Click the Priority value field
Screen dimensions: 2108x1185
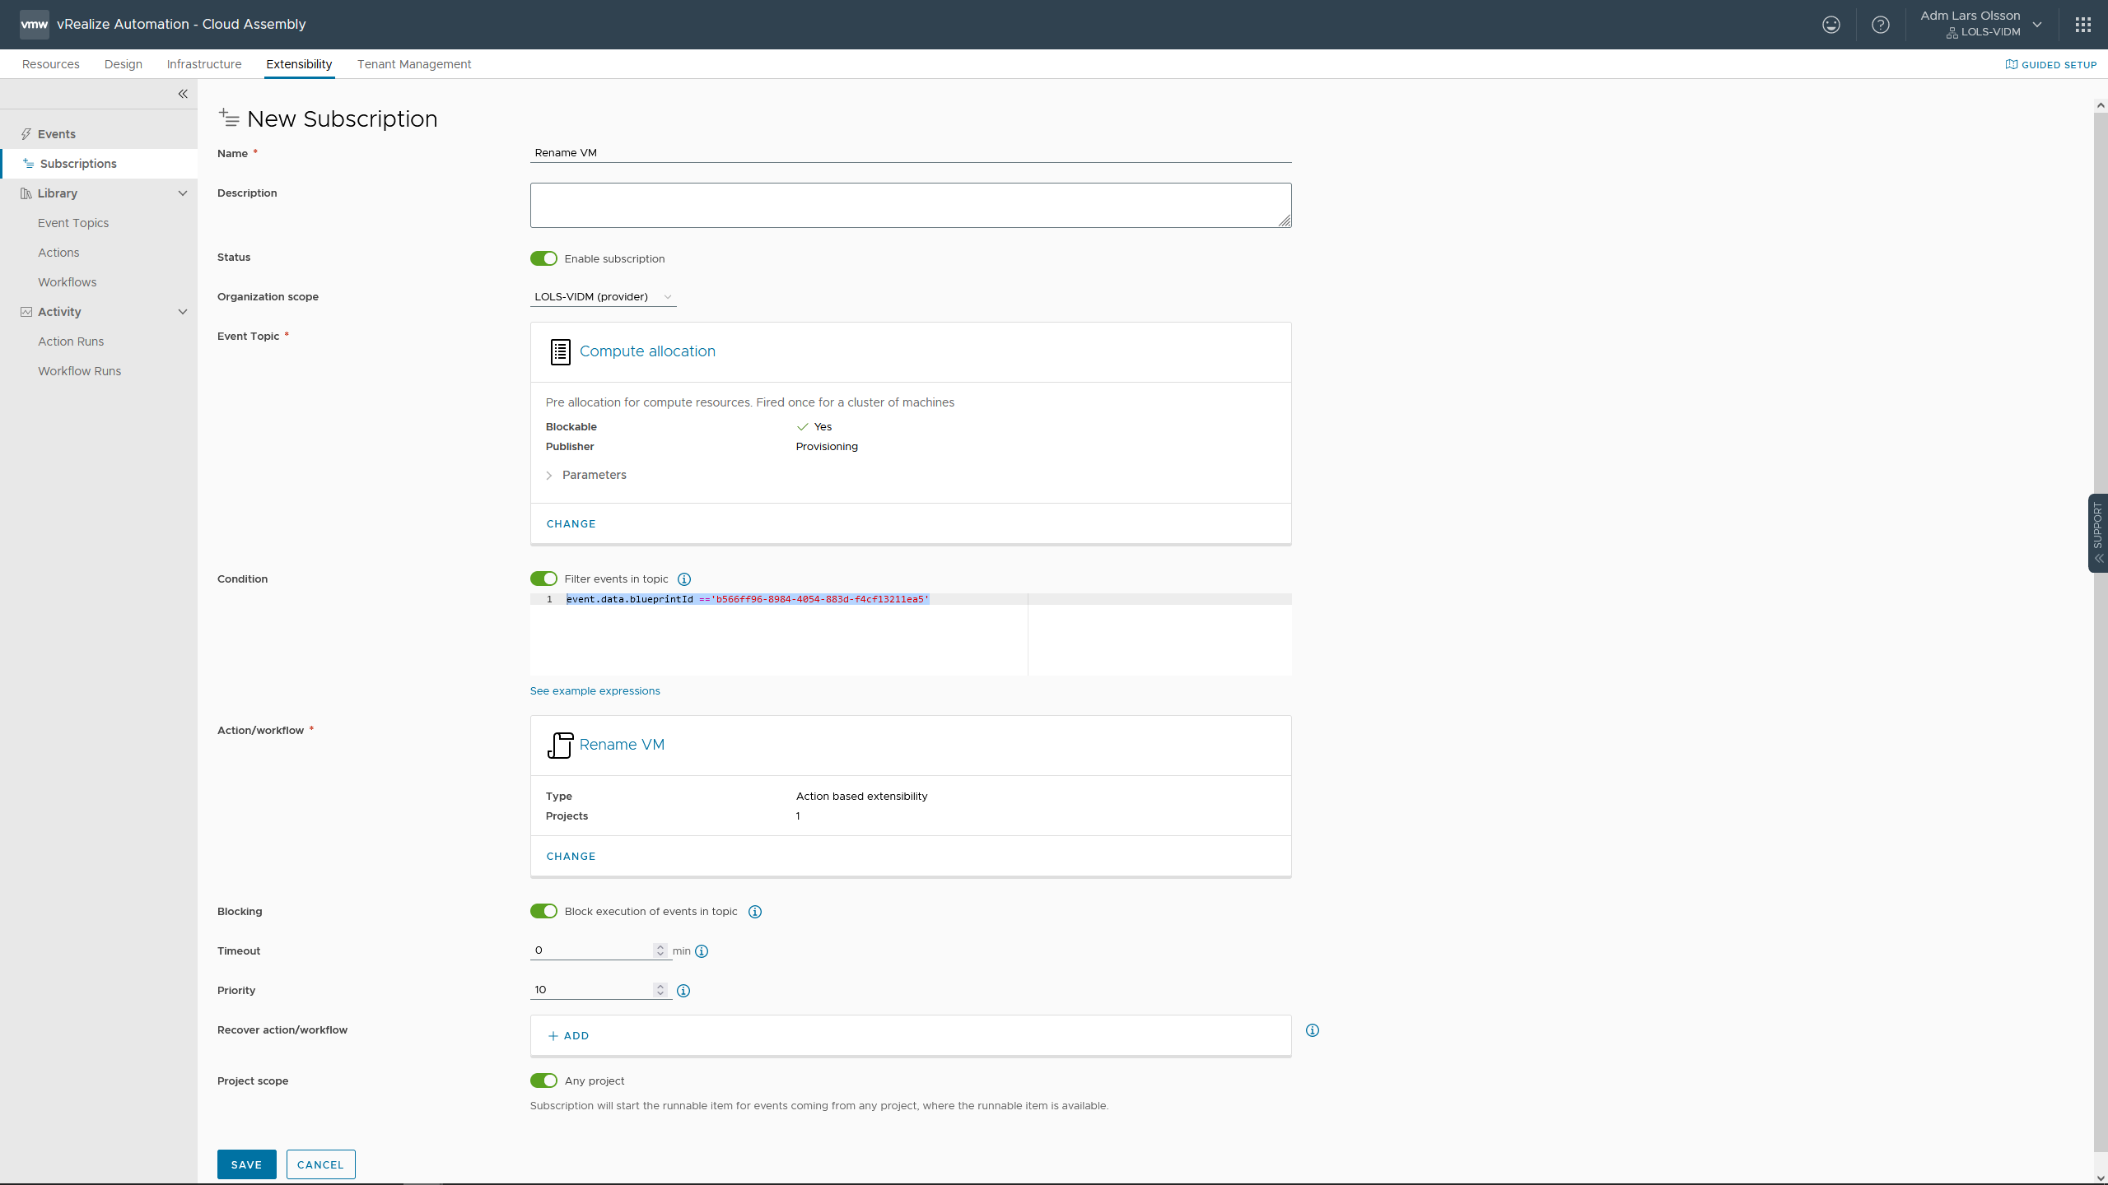coord(592,990)
